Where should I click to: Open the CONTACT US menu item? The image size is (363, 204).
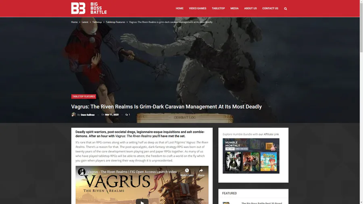pos(270,8)
